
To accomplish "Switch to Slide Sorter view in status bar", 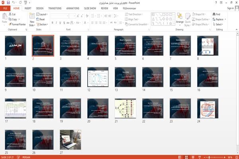I will coord(186,157).
